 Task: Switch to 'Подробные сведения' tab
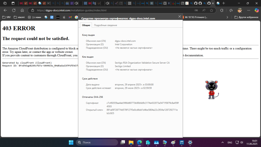tap(105, 25)
